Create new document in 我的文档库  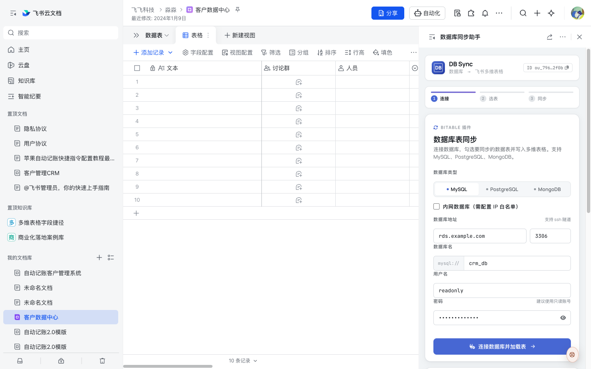(99, 257)
